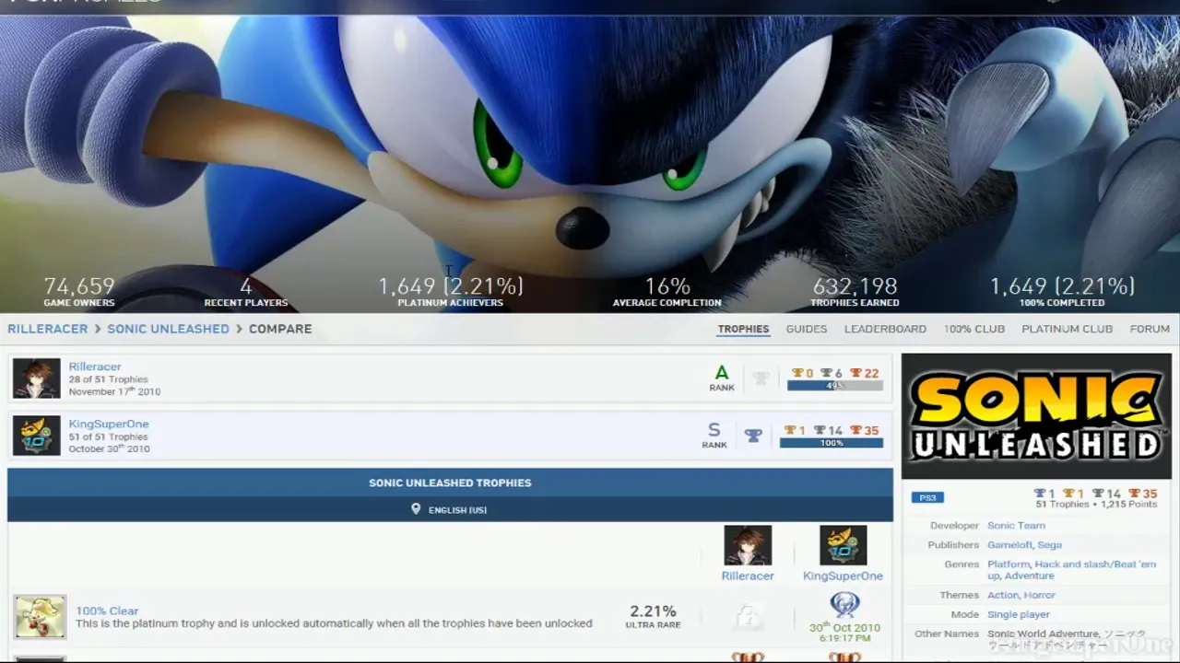The width and height of the screenshot is (1180, 663).
Task: Open the Forum tab
Action: pyautogui.click(x=1150, y=329)
